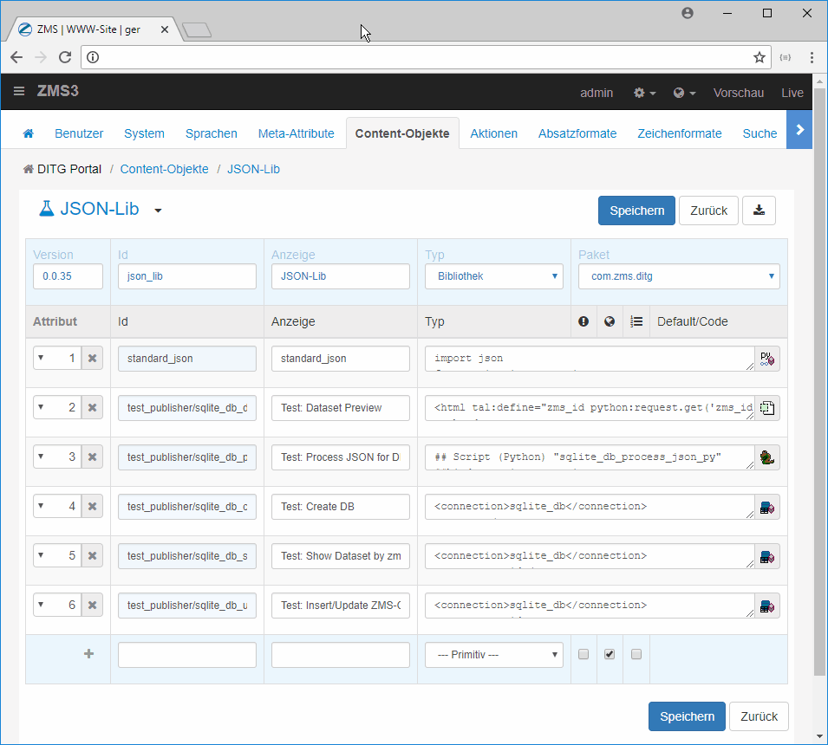This screenshot has height=745, width=828.
Task: Open the ZMS3 hamburger menu
Action: [x=19, y=91]
